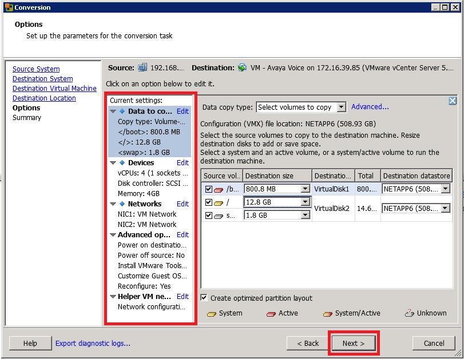
Task: Uncheck the /boot source volume checkbox
Action: [208, 189]
